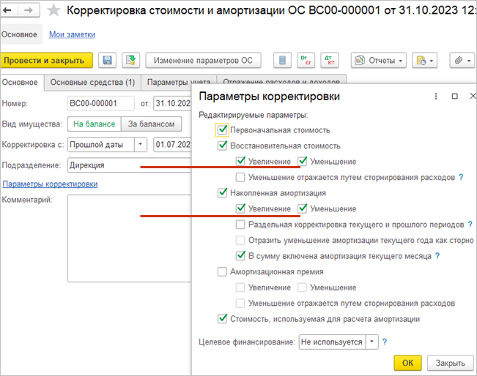Add document to favorites with the star
This screenshot has height=376, width=477.
[53, 11]
